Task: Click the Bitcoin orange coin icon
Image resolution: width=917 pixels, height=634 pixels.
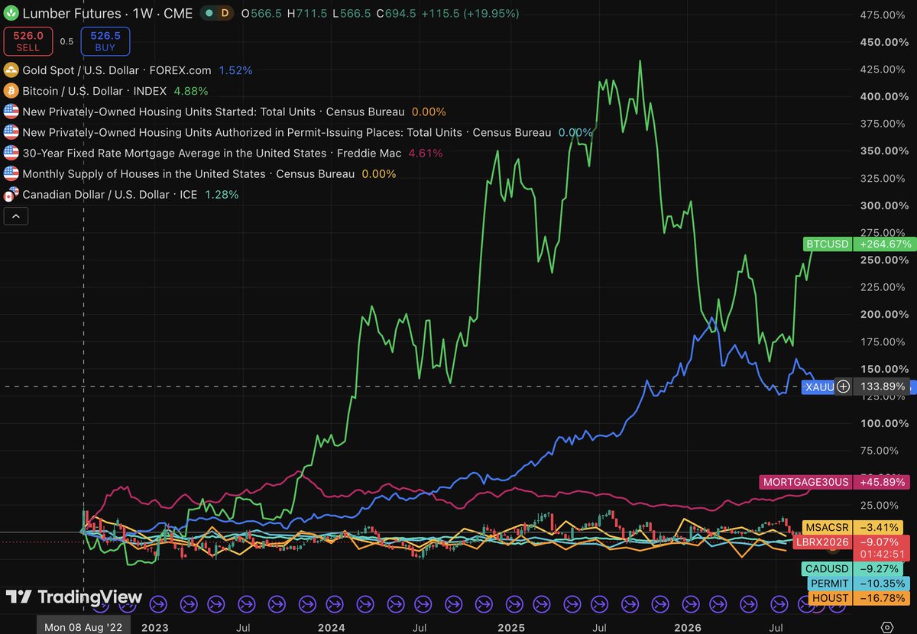Action: click(11, 91)
